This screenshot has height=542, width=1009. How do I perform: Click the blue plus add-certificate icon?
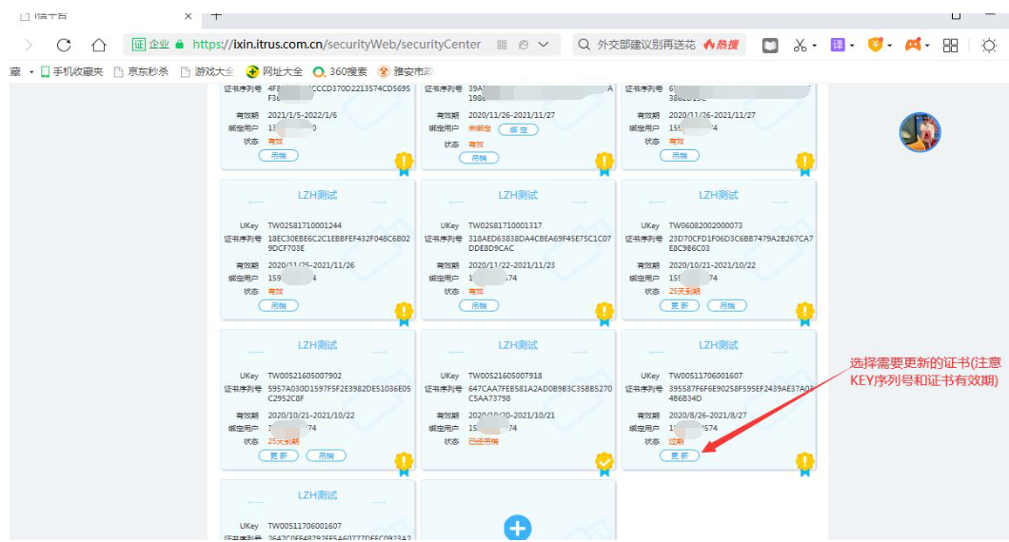pos(517,528)
